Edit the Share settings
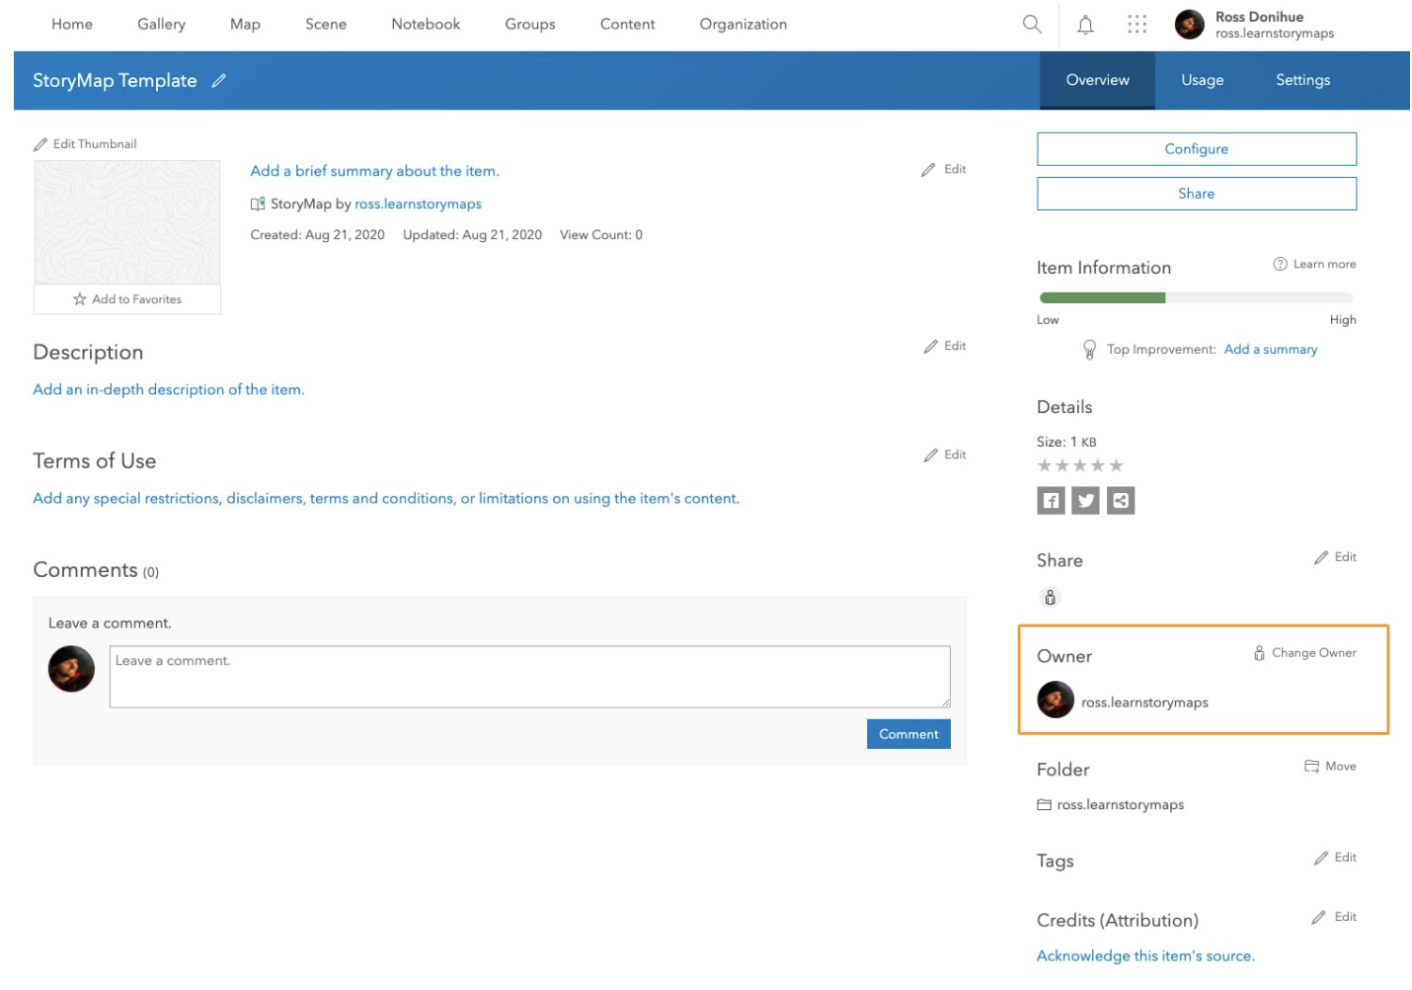 point(1335,558)
